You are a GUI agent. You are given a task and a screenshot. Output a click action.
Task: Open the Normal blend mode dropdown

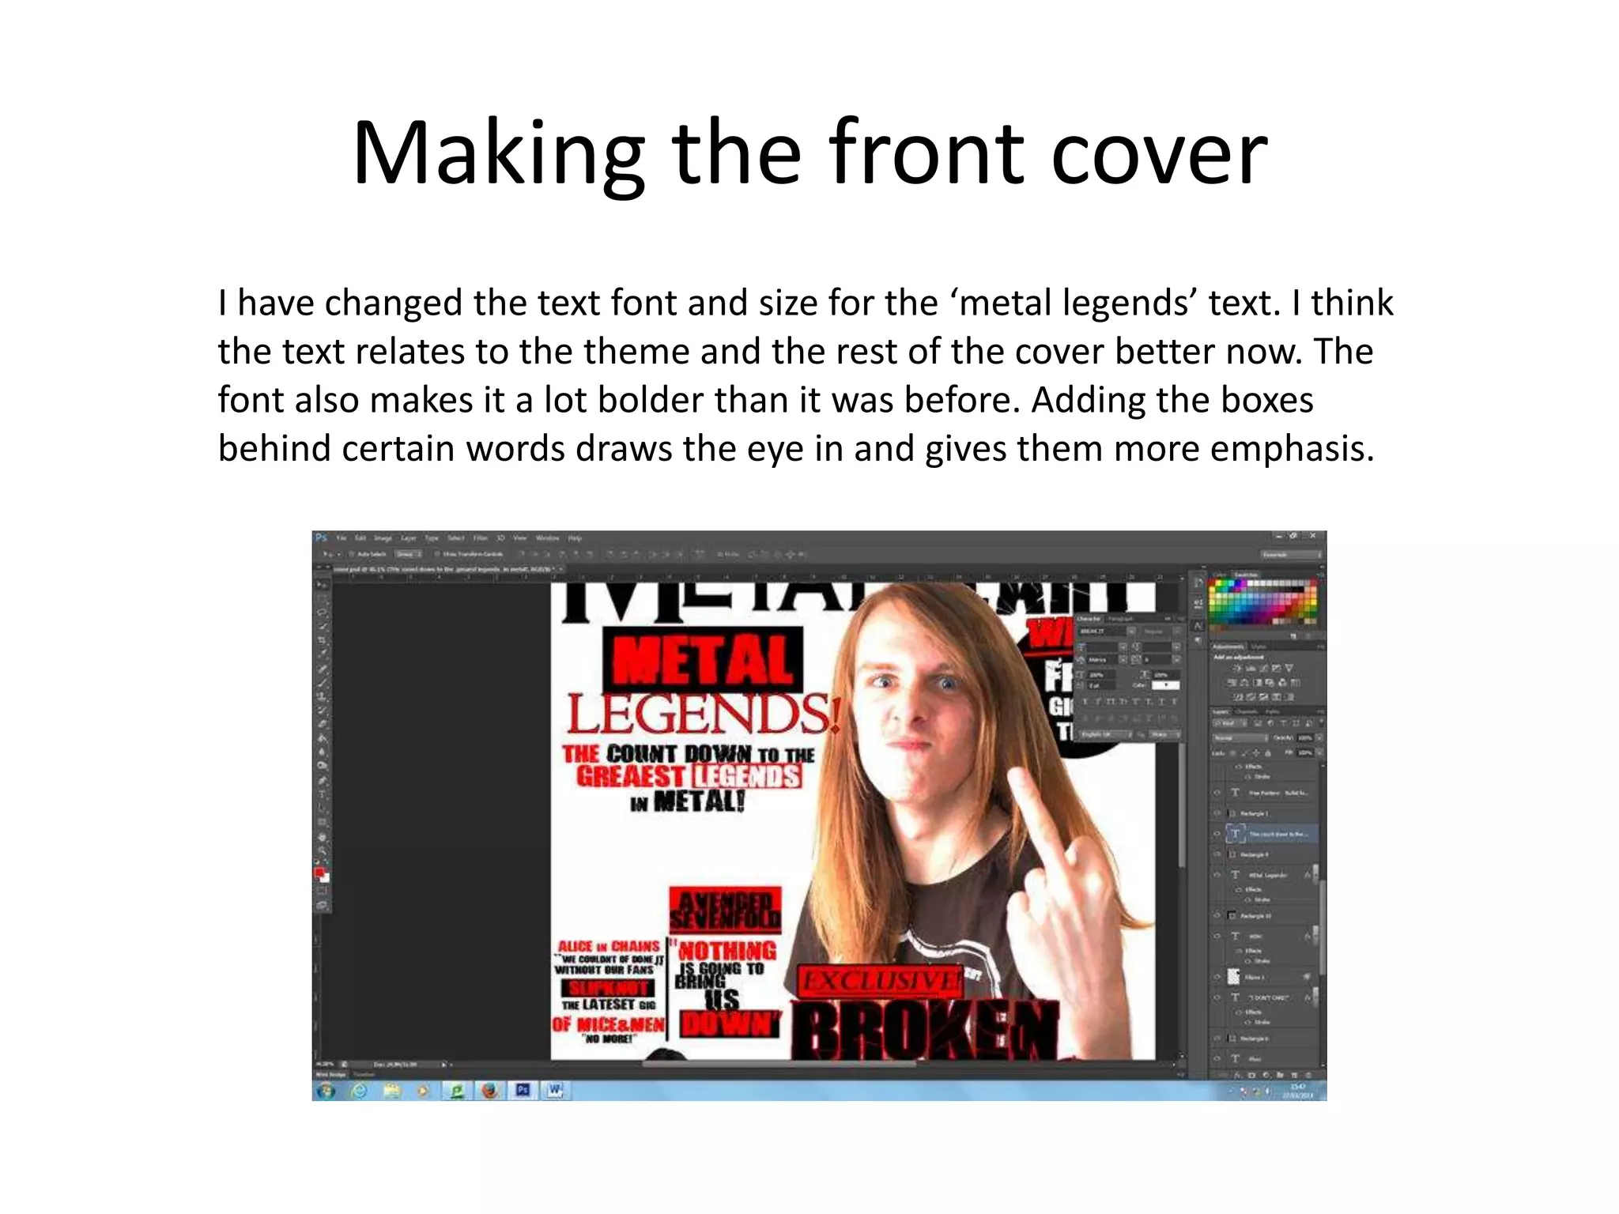[x=1240, y=737]
